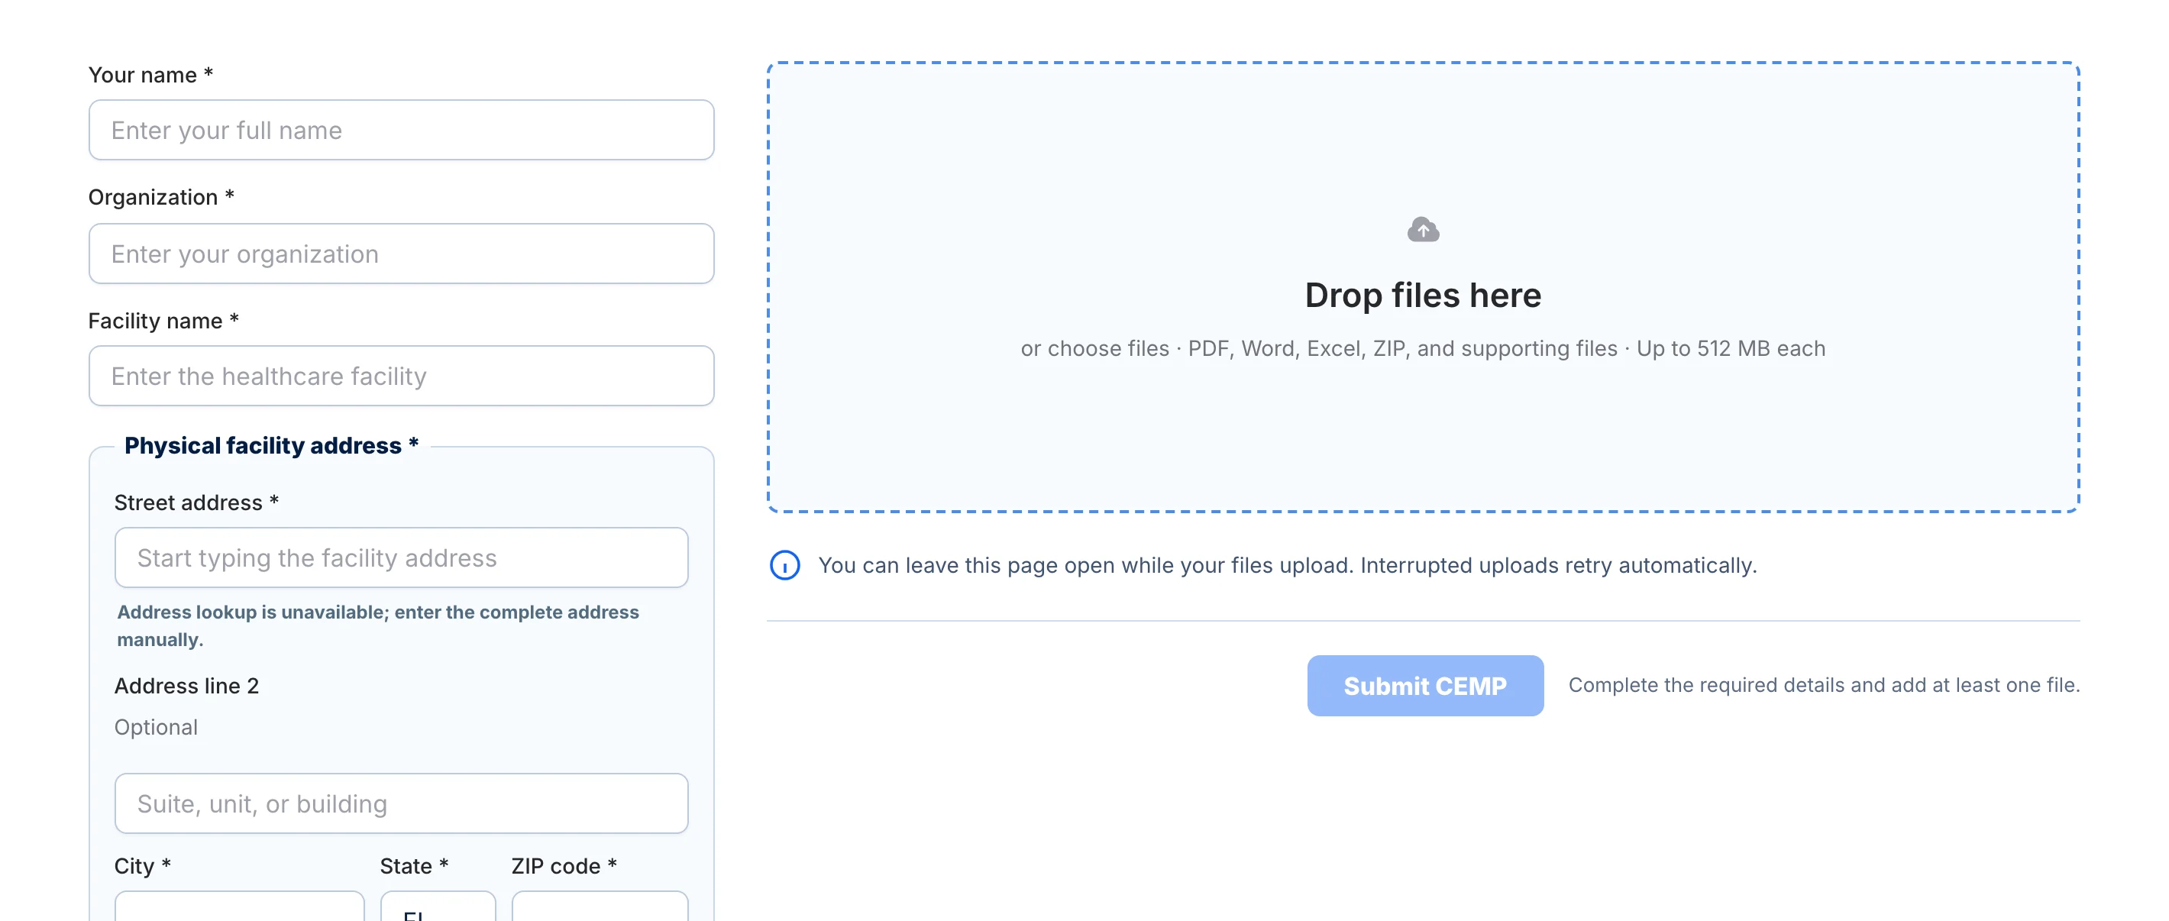The image size is (2169, 921).
Task: Click into the Organization input field
Action: [402, 254]
